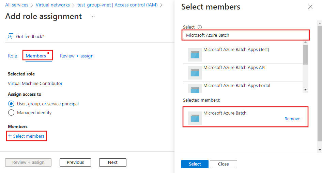Image resolution: width=322 pixels, height=173 pixels.
Task: Click the Got feedback icon
Action: (x=11, y=36)
